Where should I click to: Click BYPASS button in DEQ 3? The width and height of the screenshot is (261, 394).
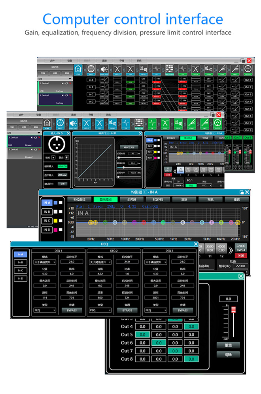click(x=183, y=310)
